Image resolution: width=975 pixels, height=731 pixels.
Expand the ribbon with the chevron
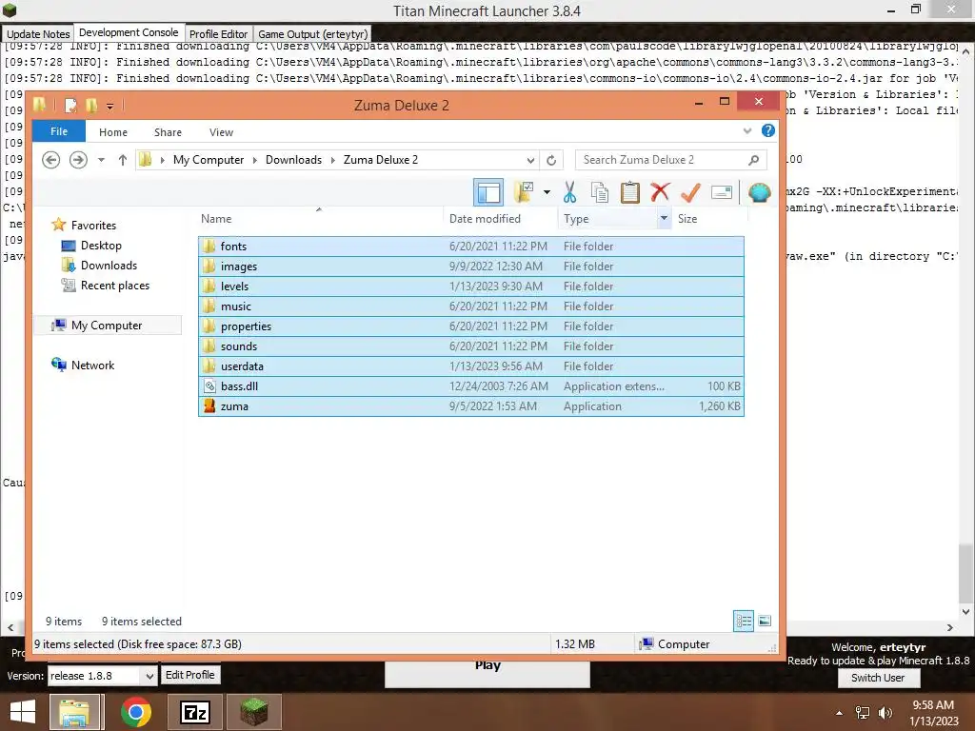pos(747,130)
